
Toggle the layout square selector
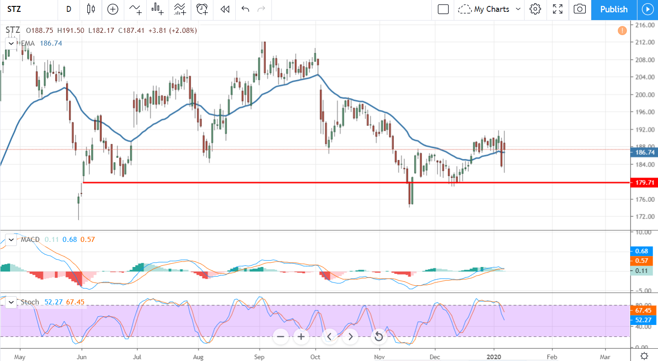(443, 9)
